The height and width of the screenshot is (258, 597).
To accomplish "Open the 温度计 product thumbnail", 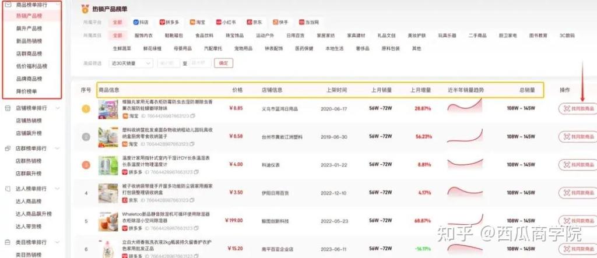I will [108, 165].
